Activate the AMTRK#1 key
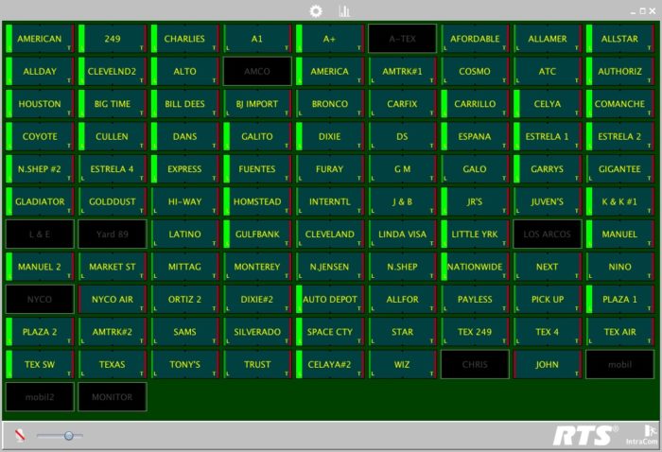662x452 pixels. (402, 71)
